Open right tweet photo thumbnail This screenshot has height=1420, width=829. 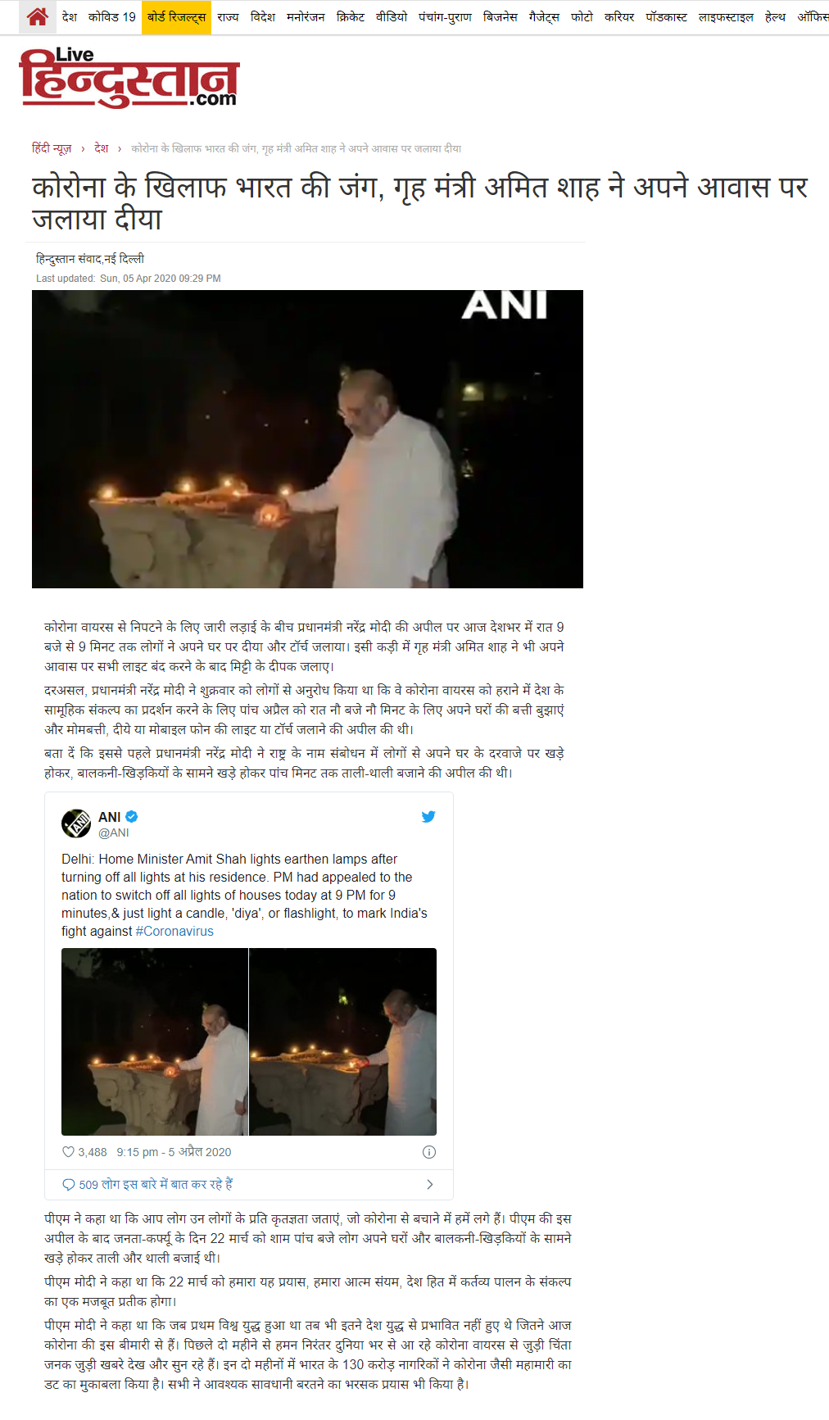(343, 1041)
